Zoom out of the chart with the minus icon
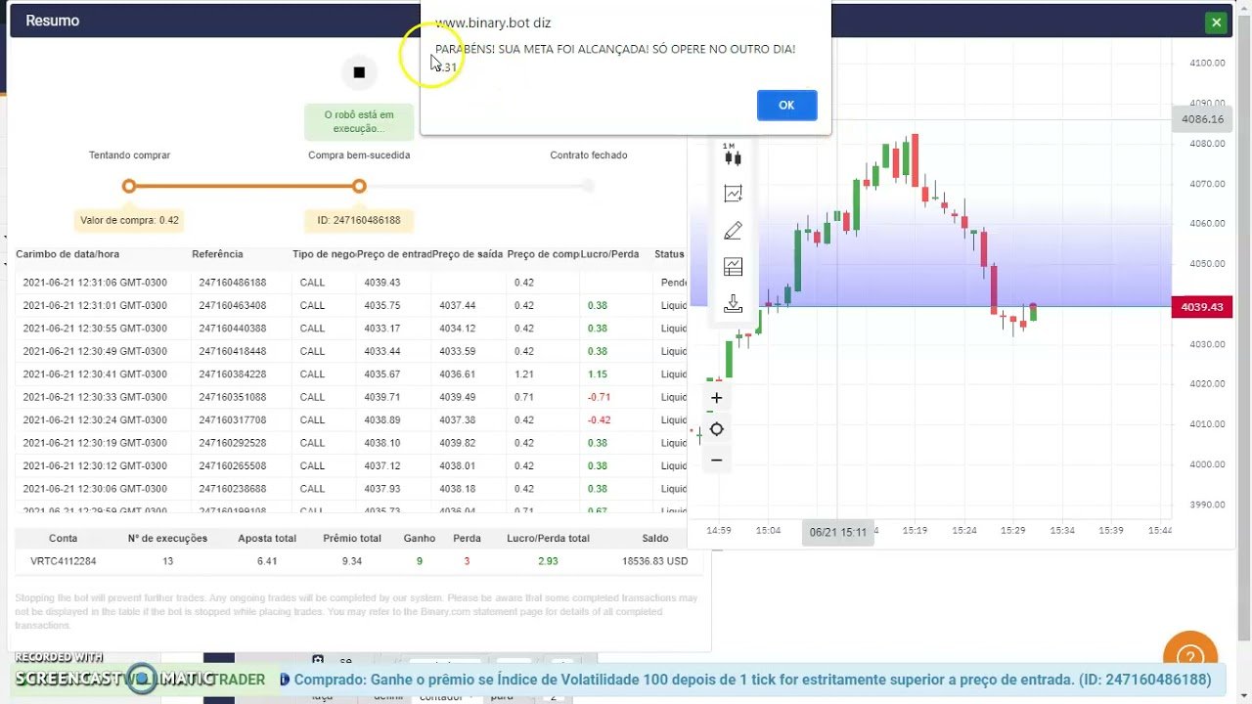 (716, 460)
